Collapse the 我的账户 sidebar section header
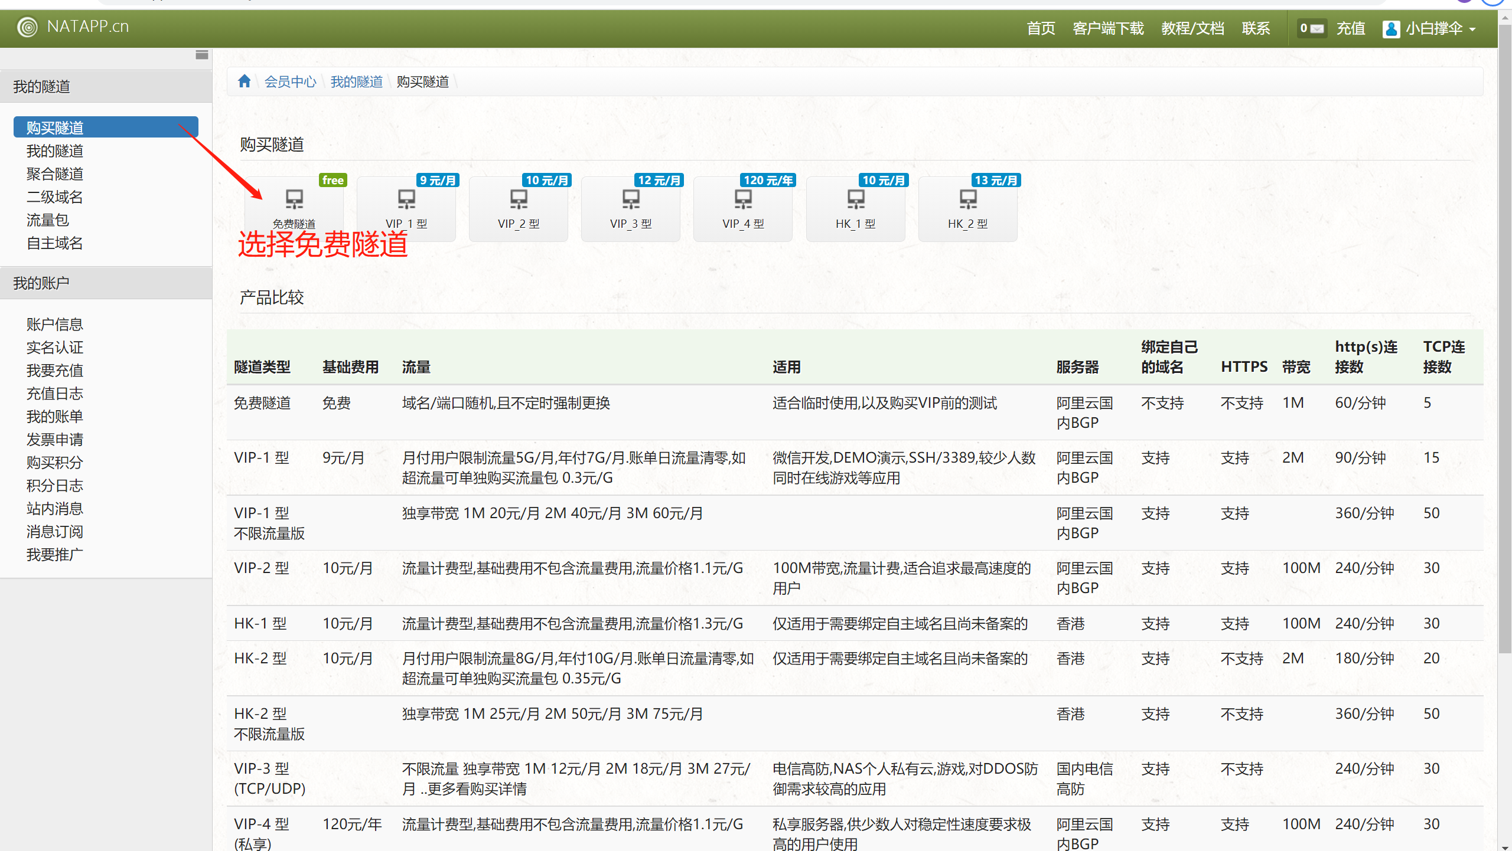The image size is (1512, 851). (106, 283)
